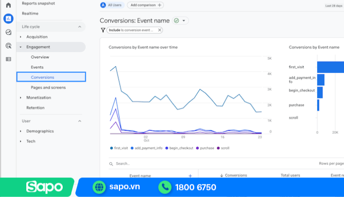Open the Explore icon in left rail
Viewport: 344px width, 197px height.
click(8, 32)
